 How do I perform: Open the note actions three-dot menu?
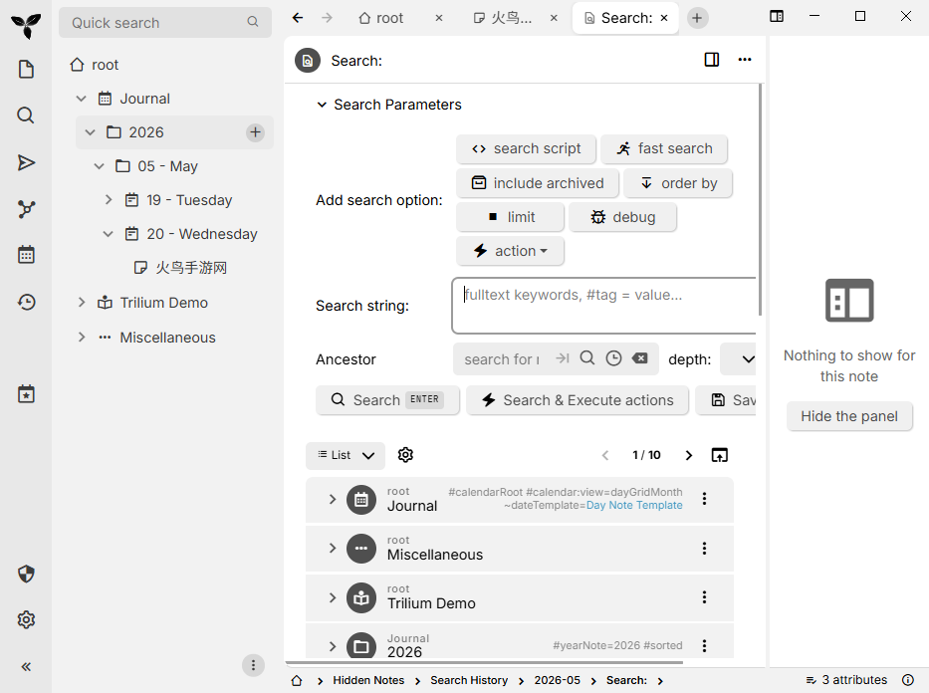745,59
